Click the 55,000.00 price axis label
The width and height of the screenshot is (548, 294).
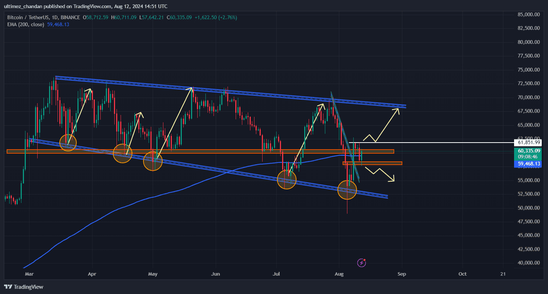point(529,180)
